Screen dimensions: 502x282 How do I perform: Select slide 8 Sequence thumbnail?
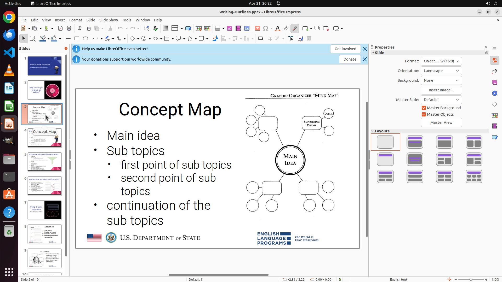pyautogui.click(x=44, y=234)
